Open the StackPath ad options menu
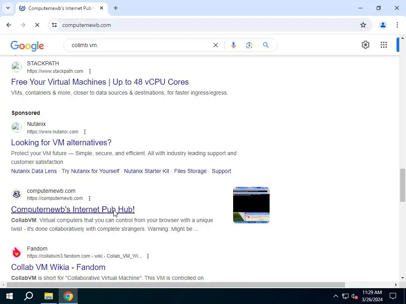 [x=90, y=71]
